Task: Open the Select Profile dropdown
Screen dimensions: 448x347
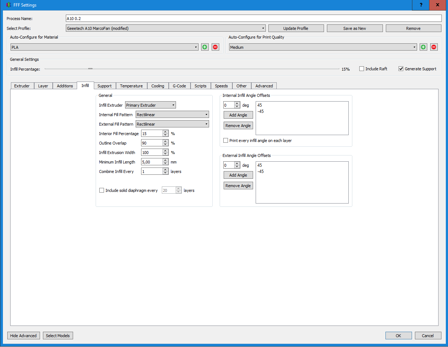Action: pos(165,28)
